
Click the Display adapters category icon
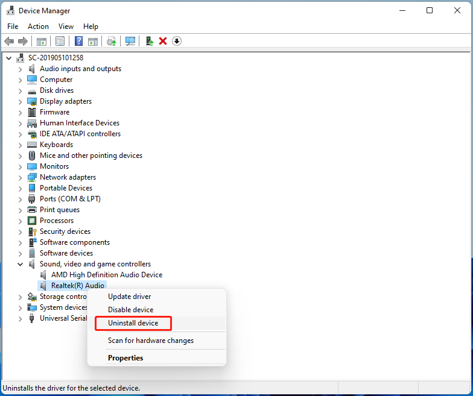32,101
